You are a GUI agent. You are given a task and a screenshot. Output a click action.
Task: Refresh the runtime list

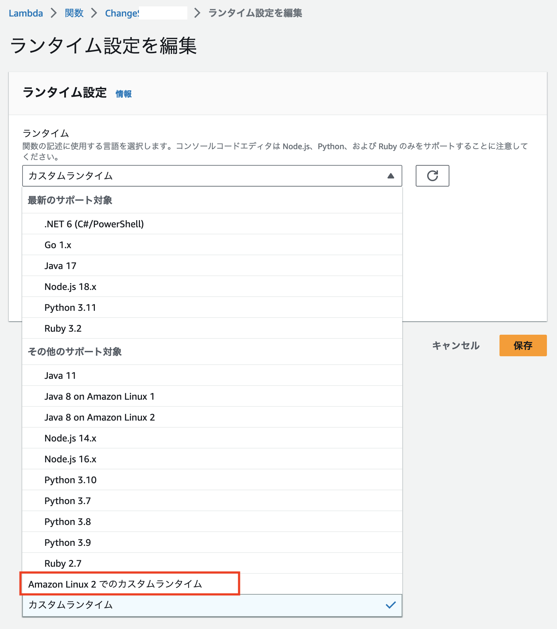[x=432, y=176]
